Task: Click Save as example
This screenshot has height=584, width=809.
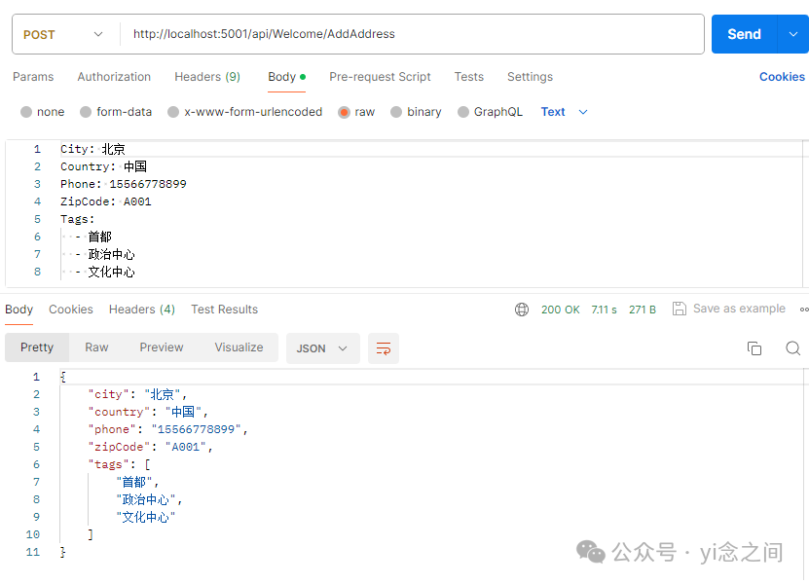Action: coord(739,309)
